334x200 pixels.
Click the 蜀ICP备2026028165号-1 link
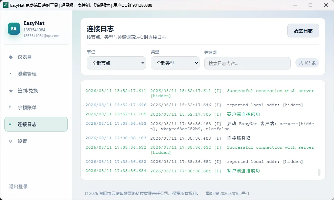[227, 194]
